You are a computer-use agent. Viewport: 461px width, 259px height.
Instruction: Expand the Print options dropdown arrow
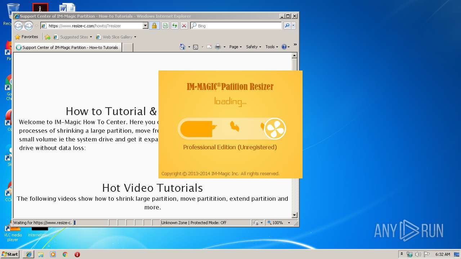[224, 47]
